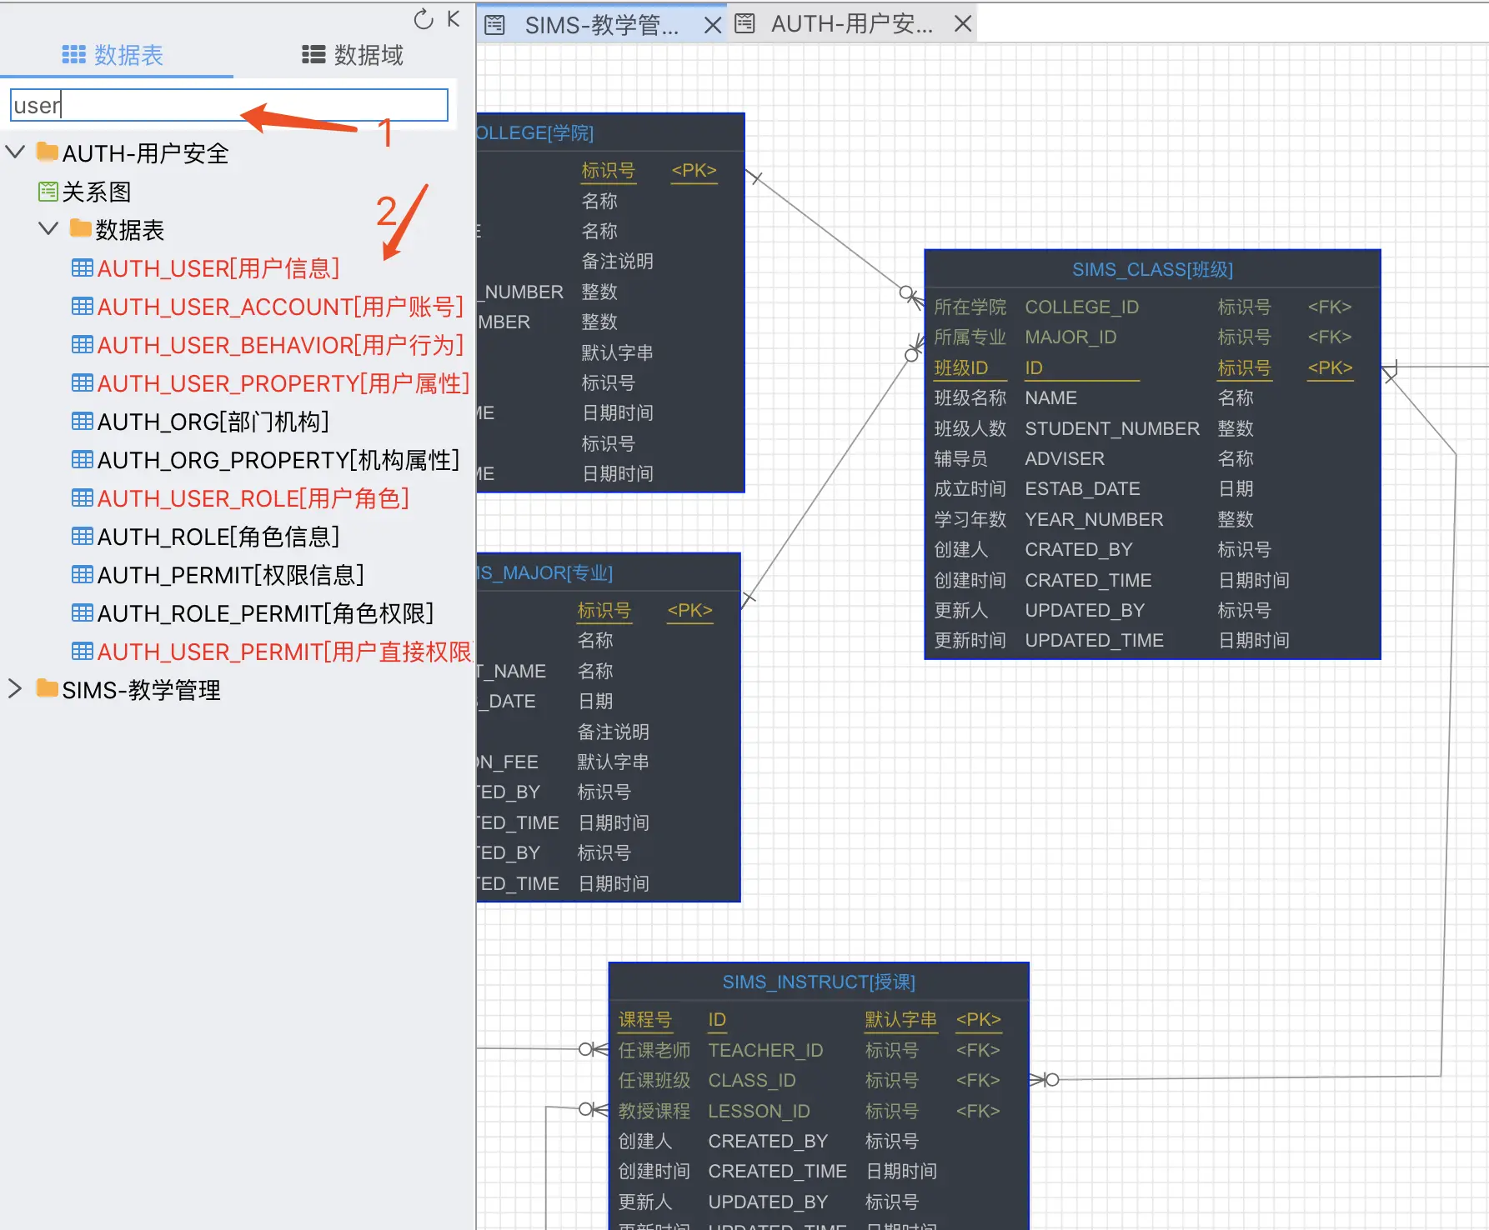Click YEAR_NUMBER field in SIMS_CLASS
This screenshot has width=1489, height=1230.
pos(1094,519)
